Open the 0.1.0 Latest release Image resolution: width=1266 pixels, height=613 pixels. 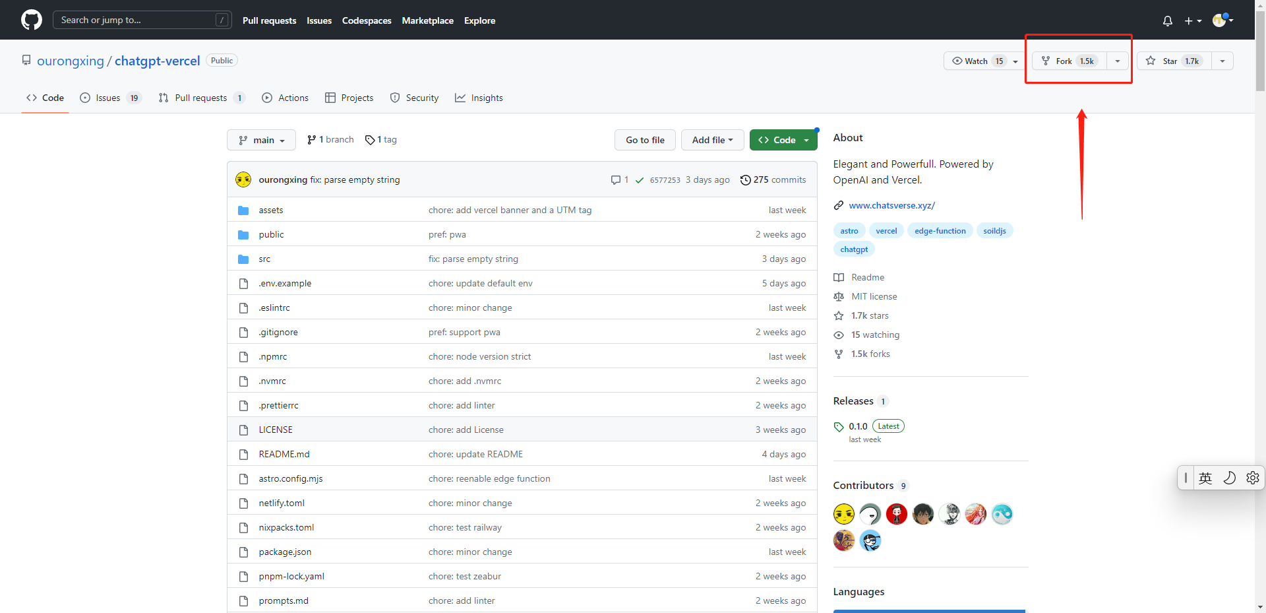tap(869, 426)
